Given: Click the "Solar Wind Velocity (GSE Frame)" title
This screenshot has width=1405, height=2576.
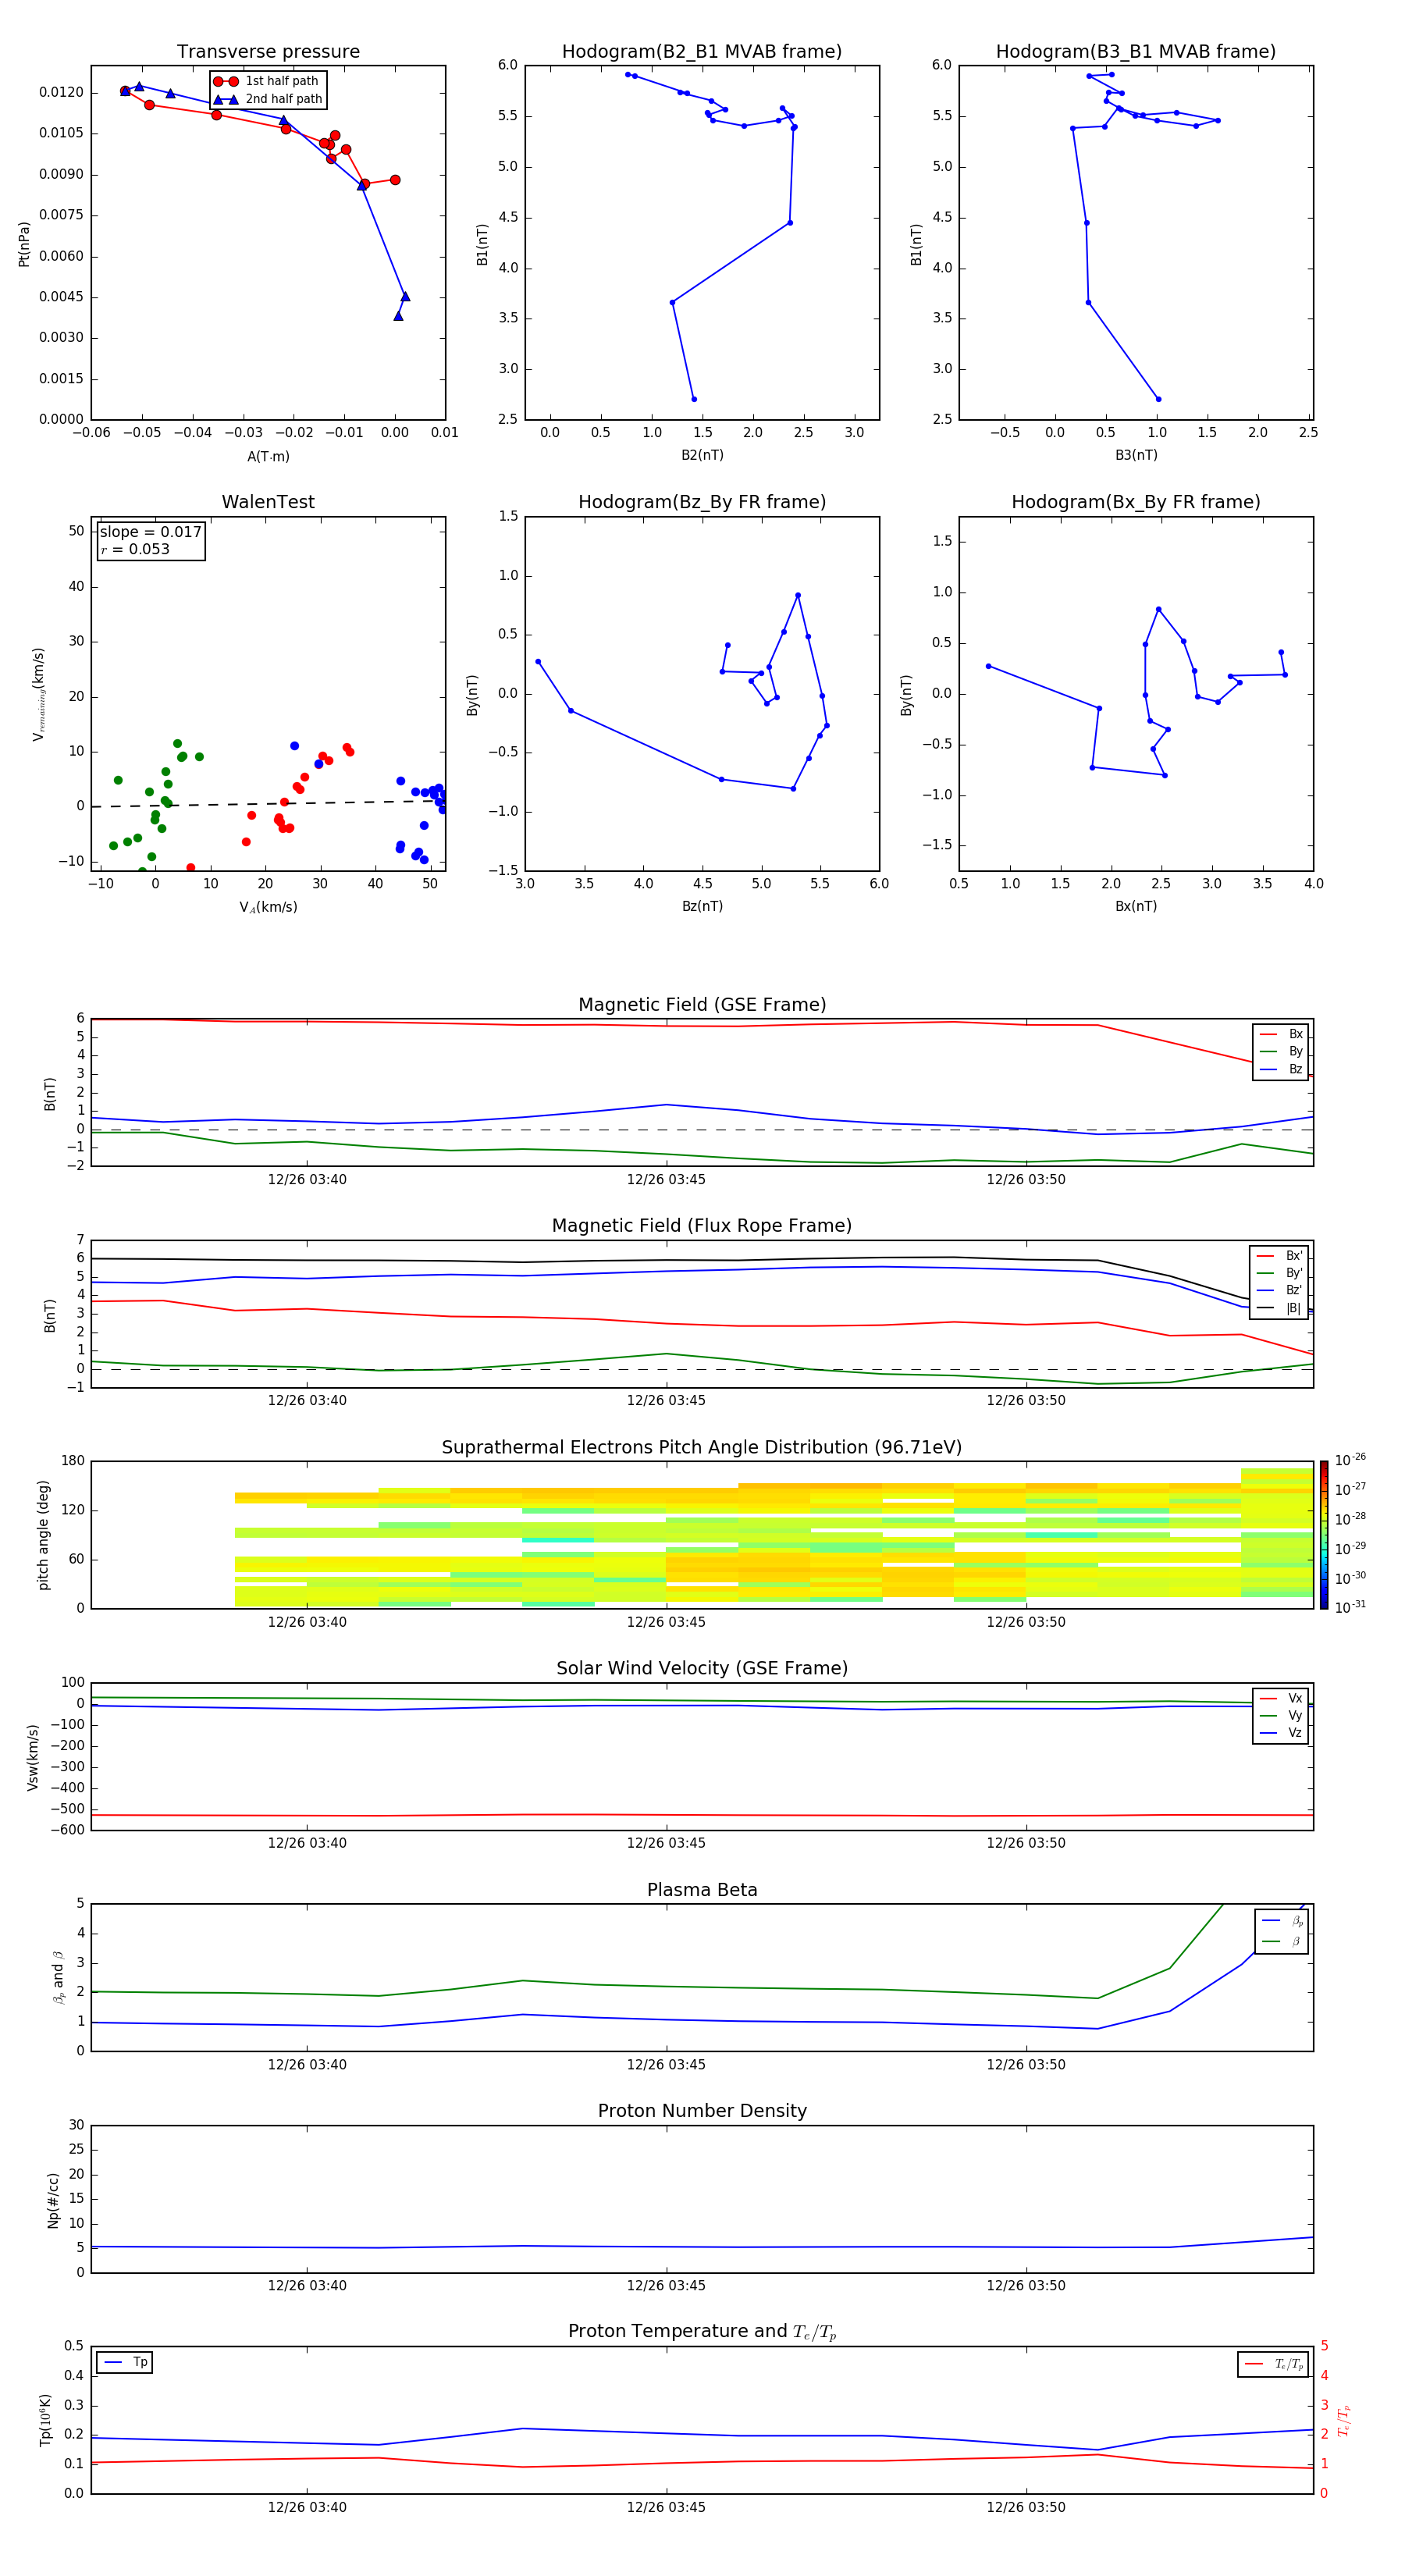Looking at the screenshot, I should 702,1669.
